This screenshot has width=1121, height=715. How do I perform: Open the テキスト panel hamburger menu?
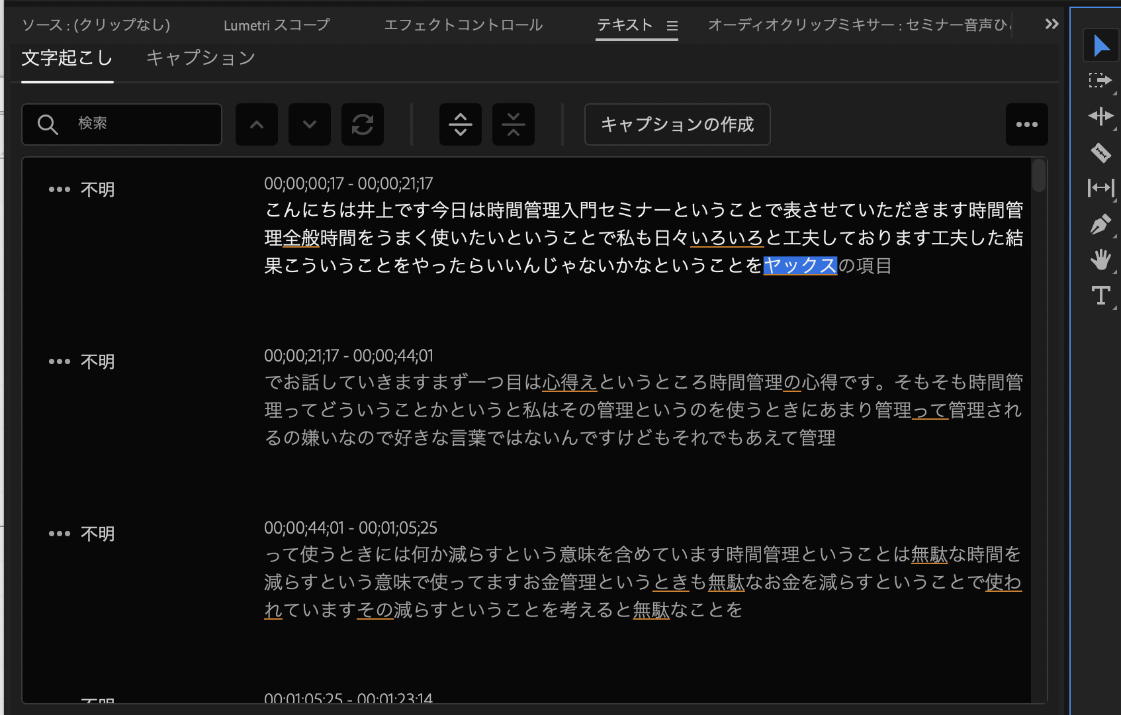[672, 26]
